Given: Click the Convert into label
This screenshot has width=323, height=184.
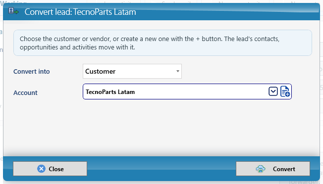Looking at the screenshot, I should [x=32, y=72].
